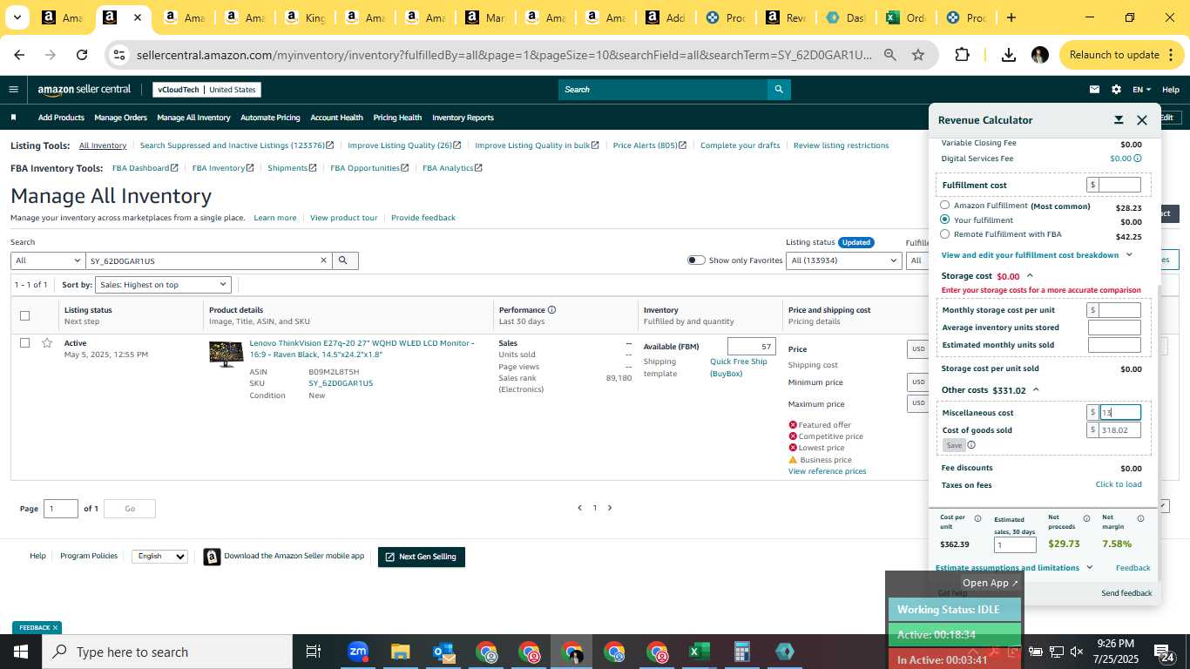Collapse the Storage cost section
Screen dimensions: 1190x669
(1030, 276)
